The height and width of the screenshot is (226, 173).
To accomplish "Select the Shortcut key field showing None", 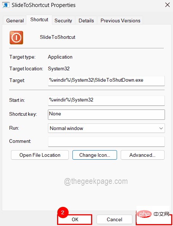I will coord(106,115).
